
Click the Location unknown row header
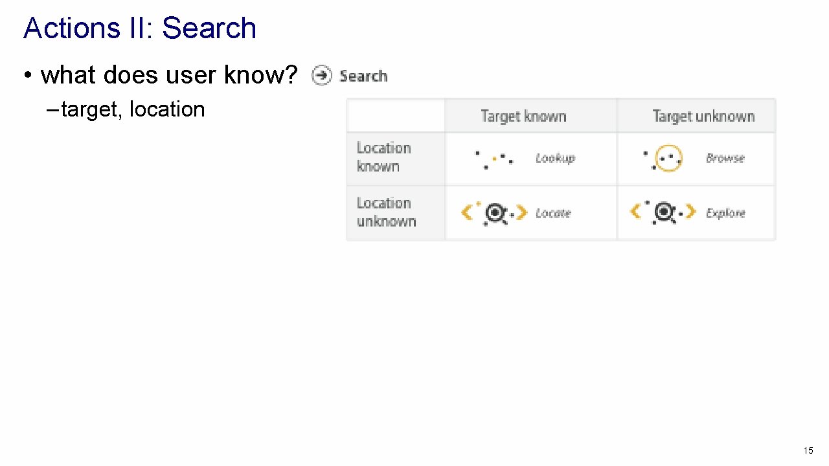click(x=386, y=212)
